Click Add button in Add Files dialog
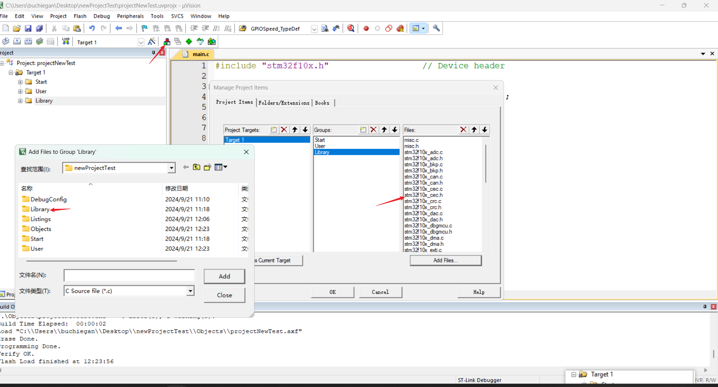 tap(225, 276)
